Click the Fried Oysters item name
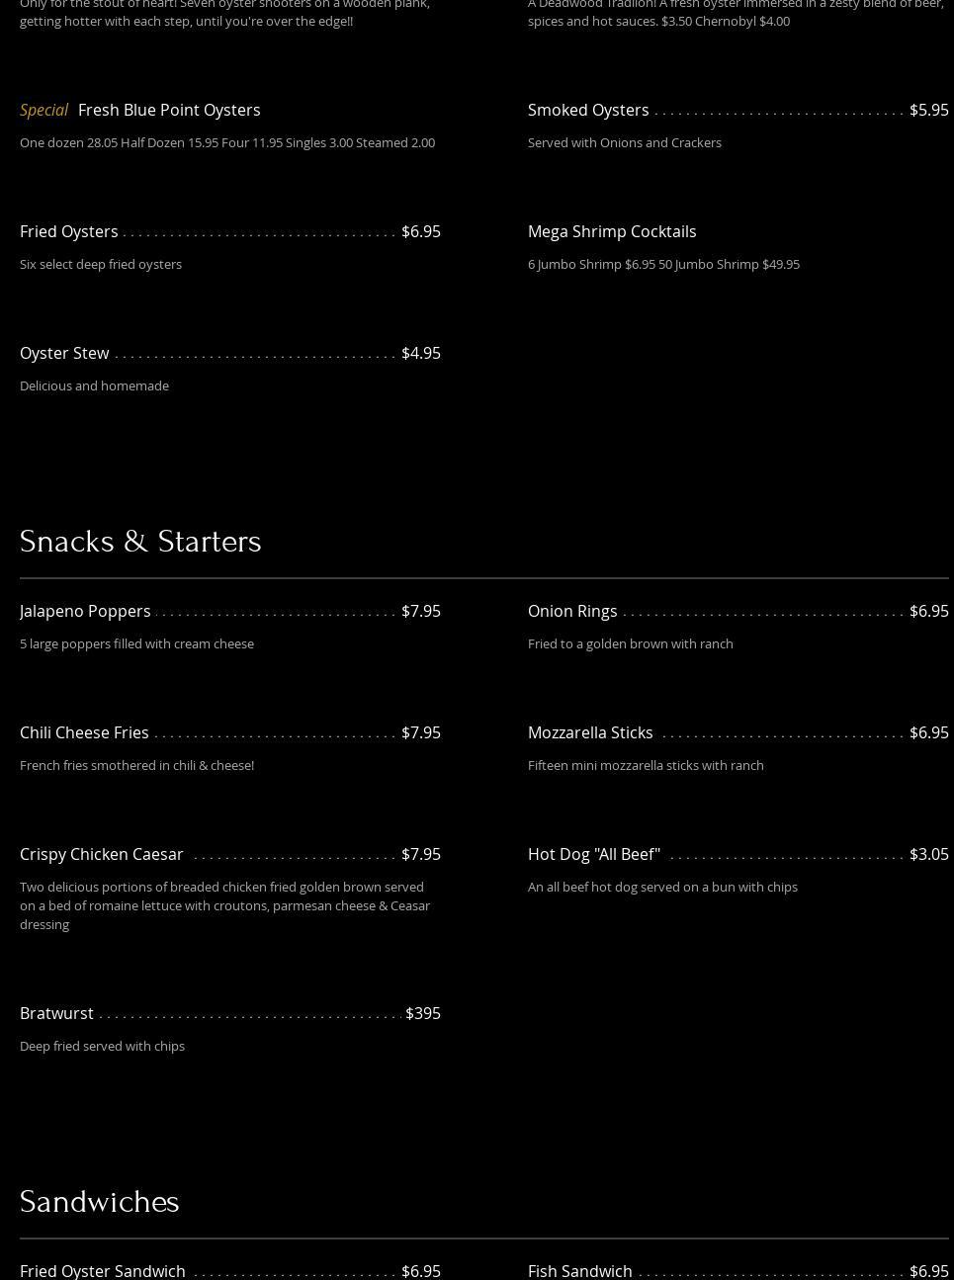 point(68,231)
